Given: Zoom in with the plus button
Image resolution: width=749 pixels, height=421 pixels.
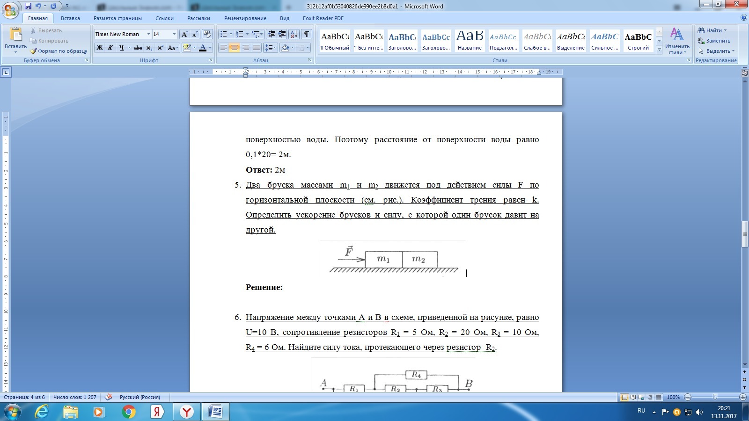Looking at the screenshot, I should tap(742, 397).
